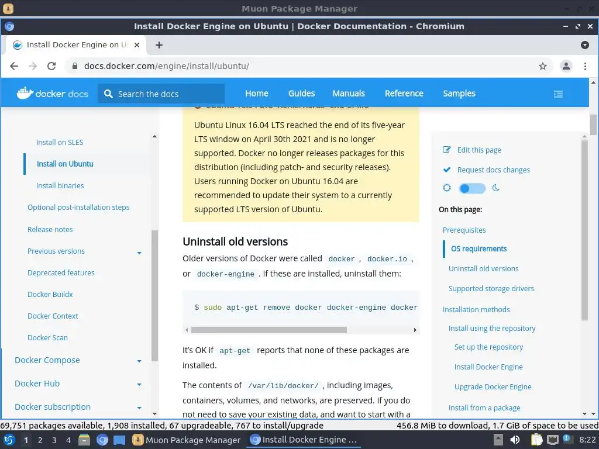Click the browser back arrow

[x=14, y=66]
